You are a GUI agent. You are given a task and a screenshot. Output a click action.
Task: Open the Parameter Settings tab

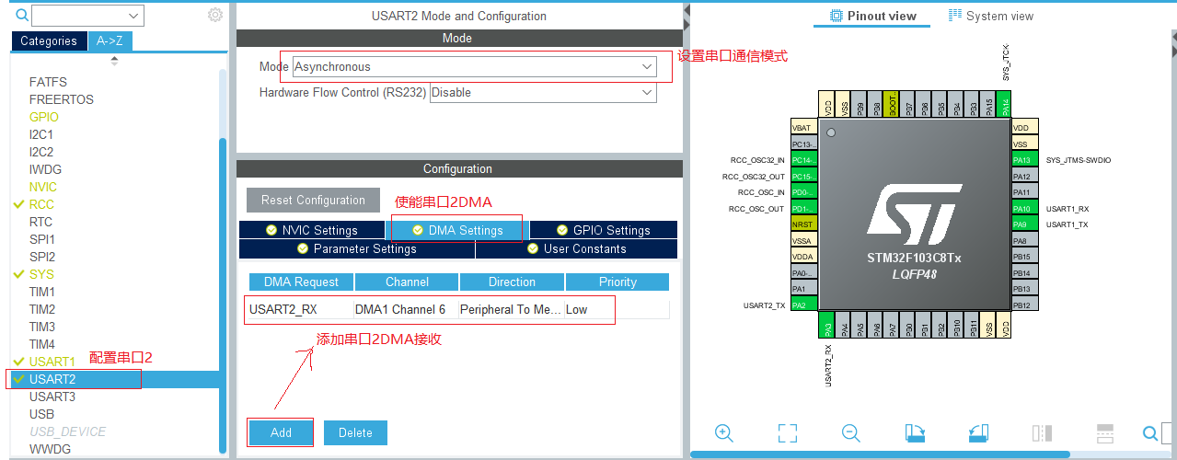point(357,248)
